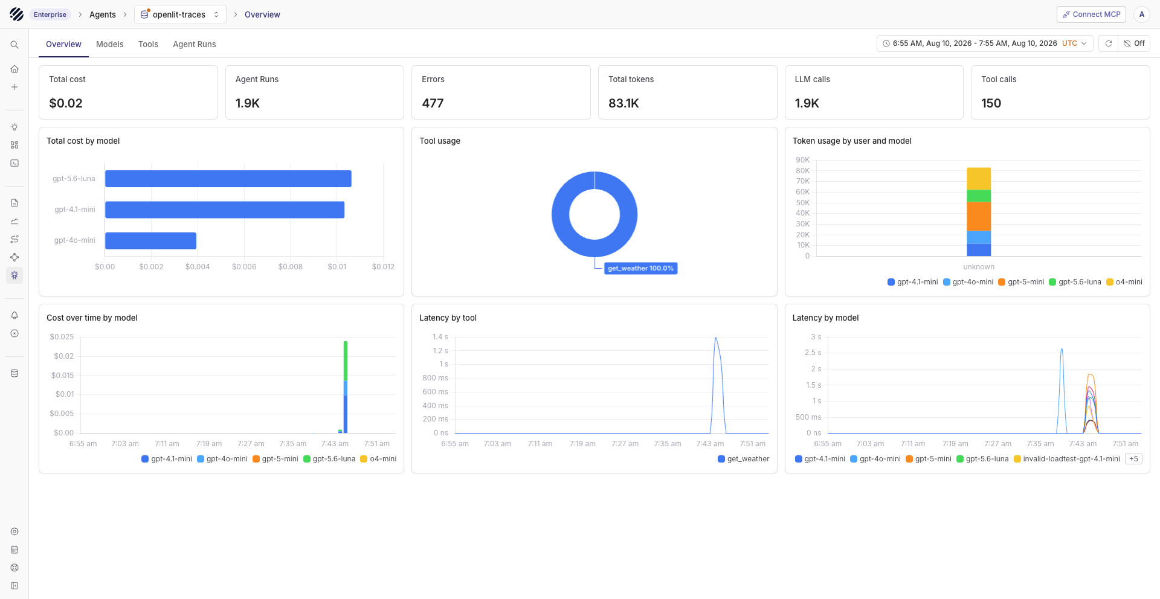Open the settings gear icon in the sidebar
The height and width of the screenshot is (599, 1160).
point(14,531)
